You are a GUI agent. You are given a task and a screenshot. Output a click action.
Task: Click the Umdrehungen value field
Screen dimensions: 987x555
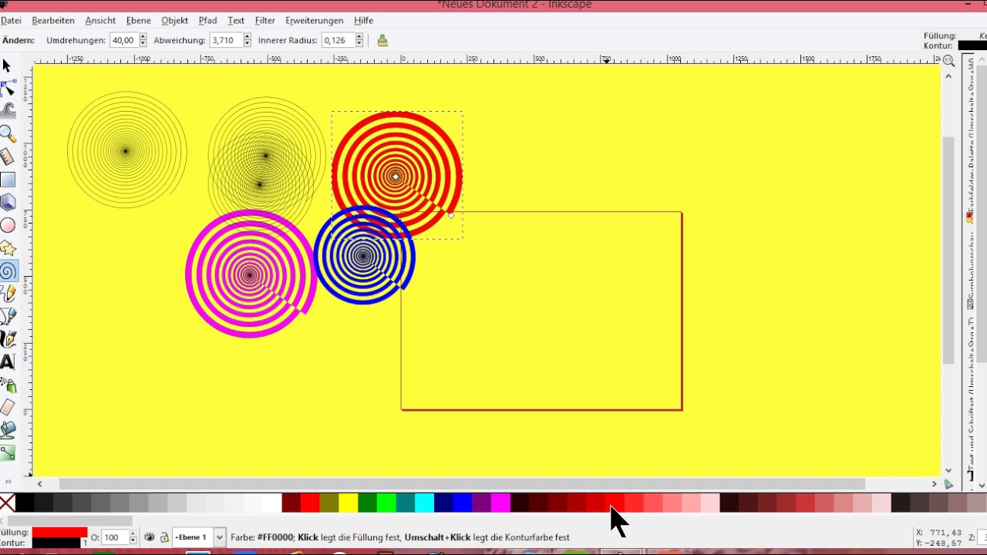point(123,40)
